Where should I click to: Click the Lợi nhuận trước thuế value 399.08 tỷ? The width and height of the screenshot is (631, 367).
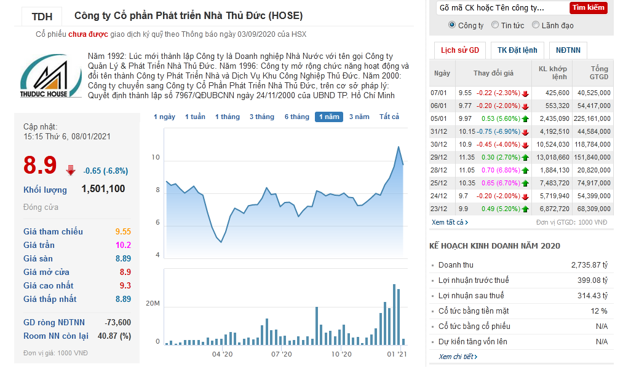point(592,280)
